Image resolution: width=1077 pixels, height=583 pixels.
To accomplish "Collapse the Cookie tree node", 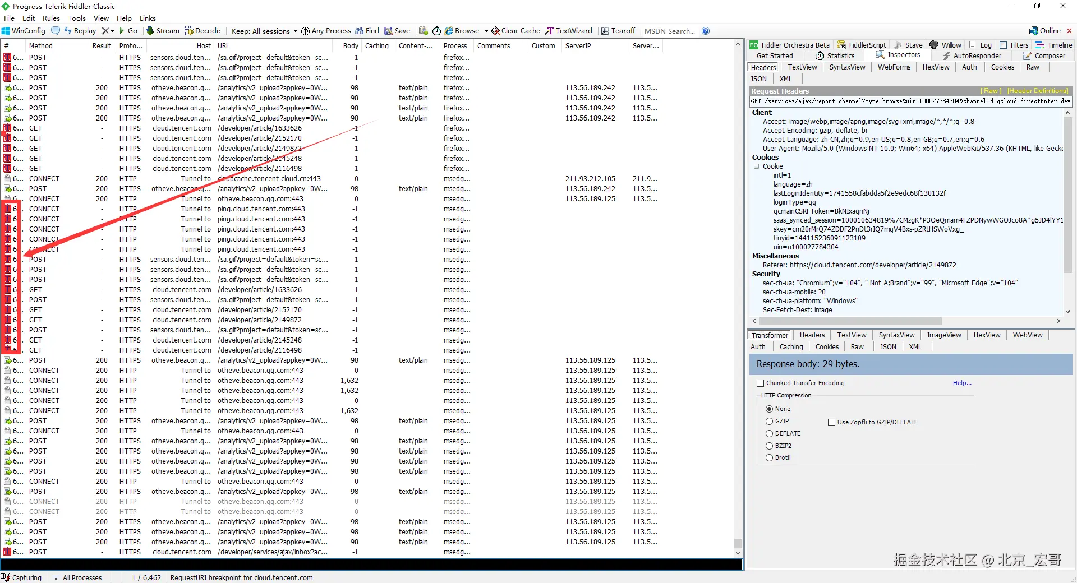I will tap(757, 166).
